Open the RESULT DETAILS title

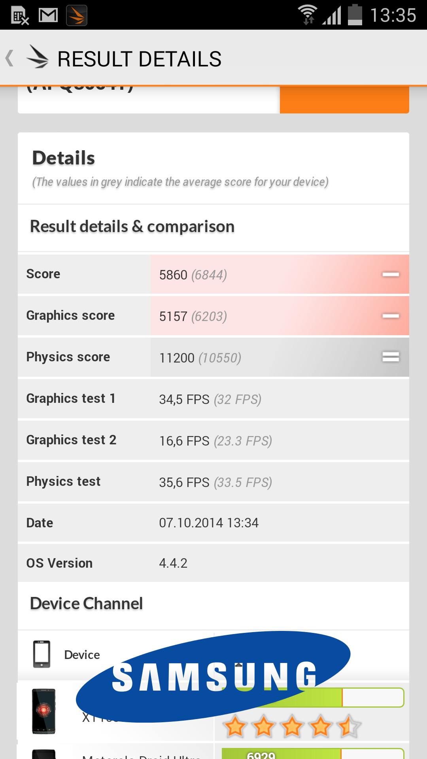coord(139,59)
